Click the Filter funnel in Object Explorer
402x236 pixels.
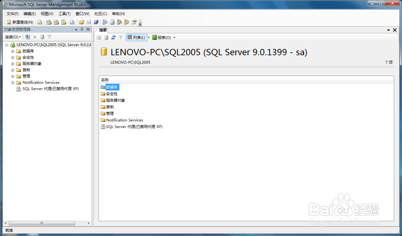click(49, 37)
